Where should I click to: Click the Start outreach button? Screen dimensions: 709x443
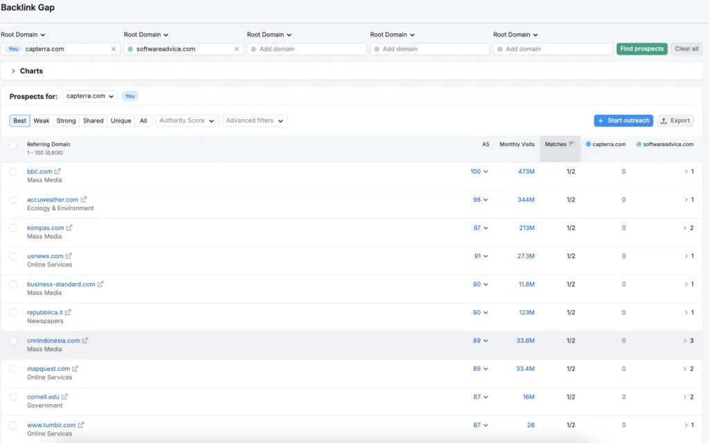(623, 120)
